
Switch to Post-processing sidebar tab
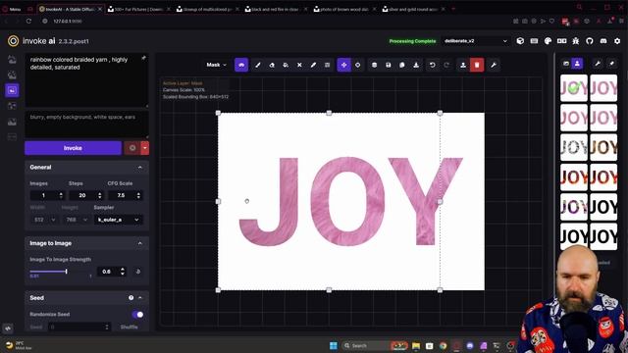coord(12,122)
